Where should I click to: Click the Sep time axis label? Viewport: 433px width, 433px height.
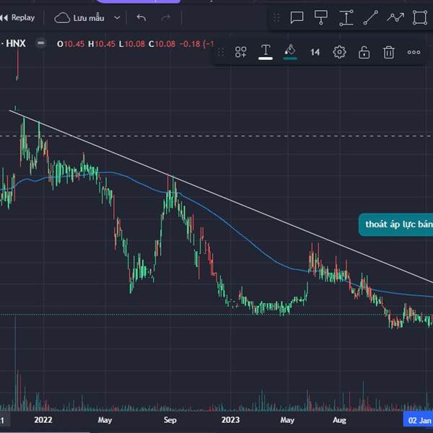tap(170, 420)
